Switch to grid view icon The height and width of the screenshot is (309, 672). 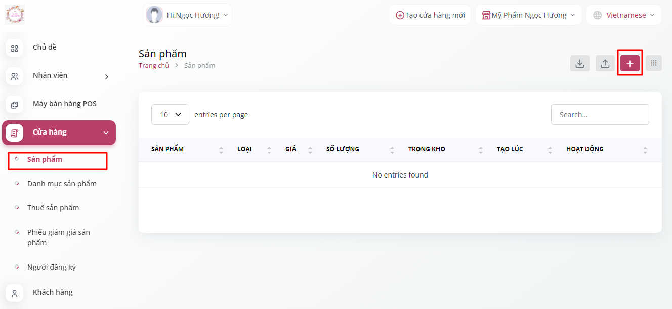click(x=654, y=63)
